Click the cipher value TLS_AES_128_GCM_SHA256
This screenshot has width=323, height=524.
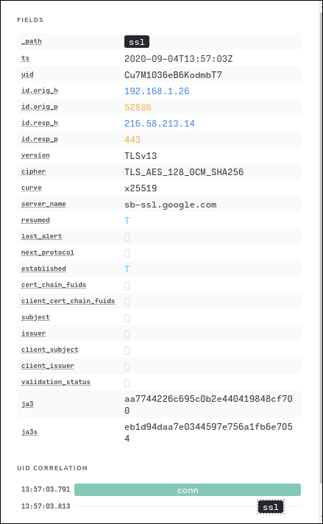184,172
